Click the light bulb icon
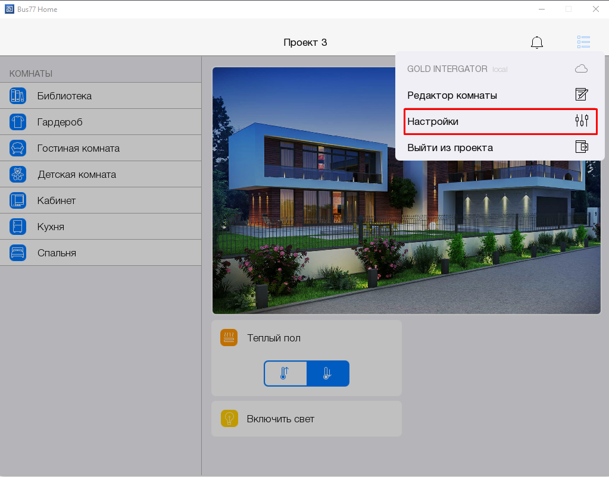Screen dimensions: 609x477 click(x=229, y=419)
